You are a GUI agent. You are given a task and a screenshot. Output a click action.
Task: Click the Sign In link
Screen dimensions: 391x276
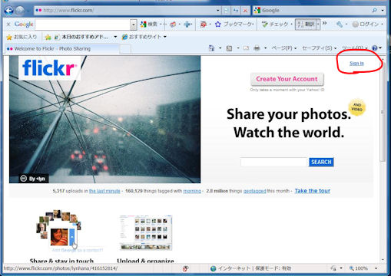click(x=356, y=64)
